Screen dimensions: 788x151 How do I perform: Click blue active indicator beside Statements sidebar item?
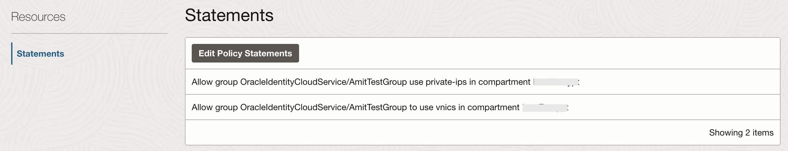[12, 54]
